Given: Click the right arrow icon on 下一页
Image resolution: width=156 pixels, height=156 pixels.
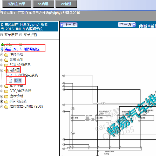Looking at the screenshot, I should click(134, 24).
